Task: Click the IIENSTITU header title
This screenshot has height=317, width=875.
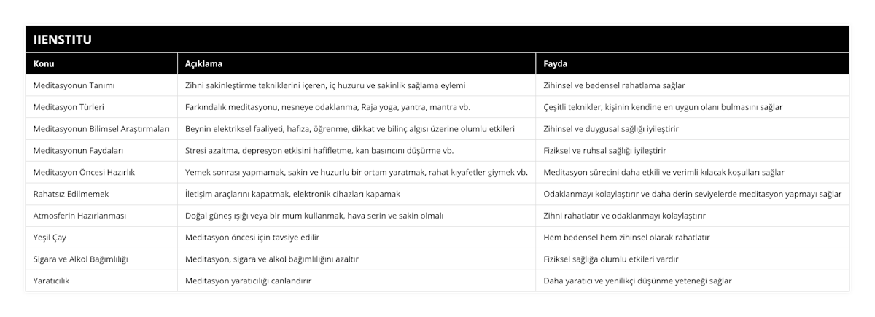Action: (63, 39)
